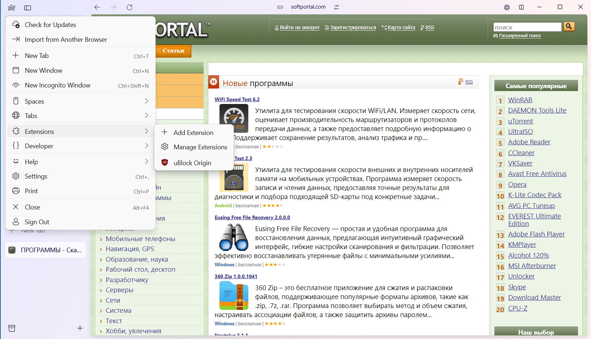The height and width of the screenshot is (339, 591).
Task: Expand the Tabs submenu arrow
Action: (147, 116)
